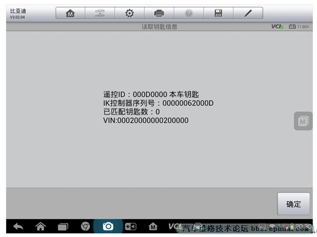
Task: Go back using the Android back arrow
Action: point(18,226)
